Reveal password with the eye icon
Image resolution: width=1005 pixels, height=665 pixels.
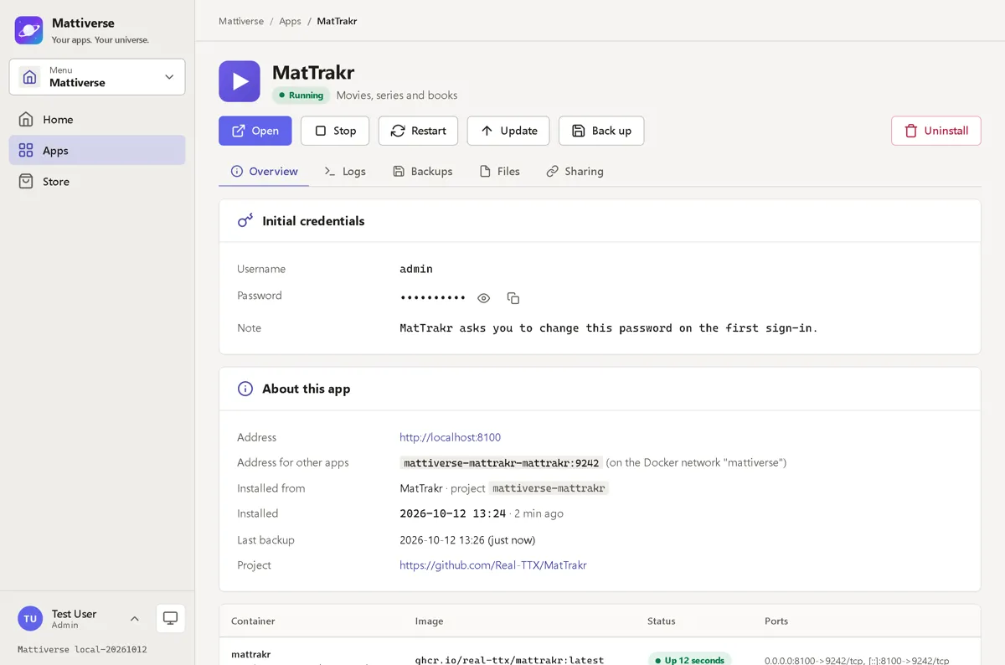(483, 298)
